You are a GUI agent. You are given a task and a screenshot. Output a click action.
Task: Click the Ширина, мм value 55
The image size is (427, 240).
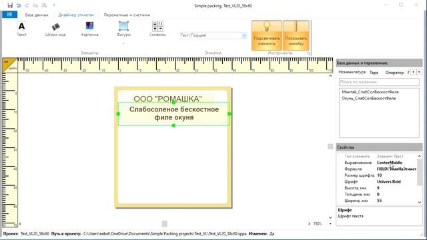pos(379,201)
